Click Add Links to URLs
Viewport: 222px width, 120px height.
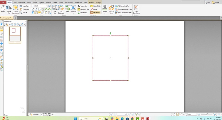pyautogui.click(x=122, y=6)
